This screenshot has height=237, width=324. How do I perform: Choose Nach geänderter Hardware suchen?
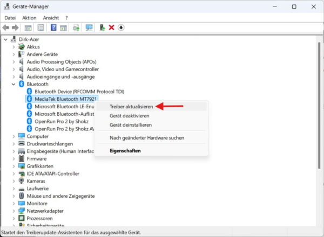tap(151, 138)
